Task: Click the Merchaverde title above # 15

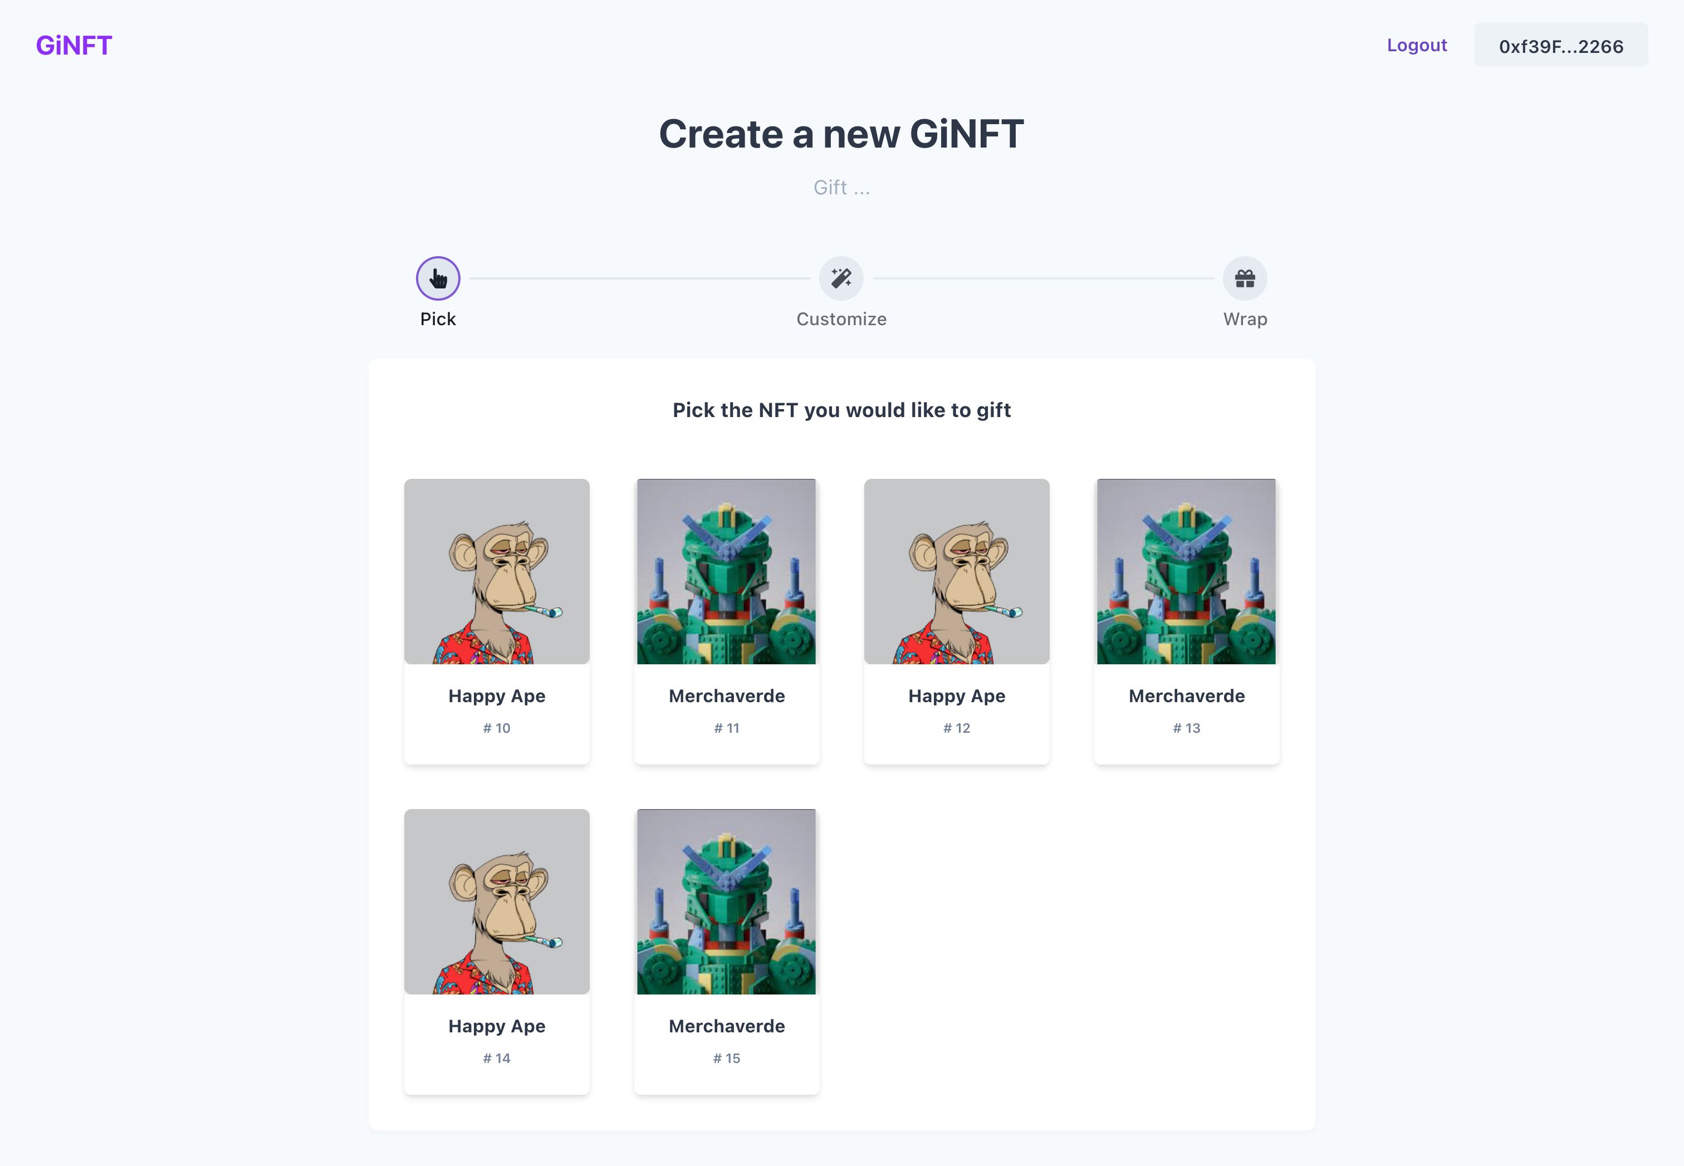Action: (726, 1026)
